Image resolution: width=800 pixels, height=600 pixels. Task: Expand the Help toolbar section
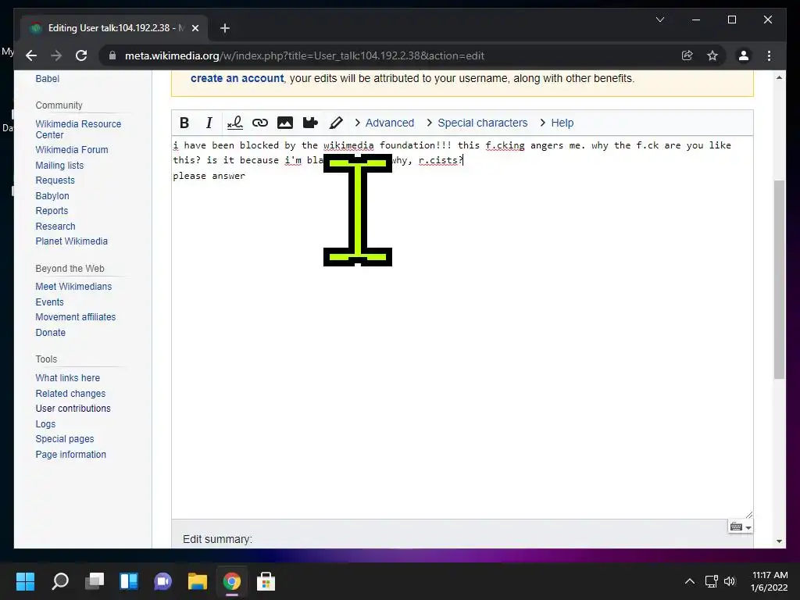[556, 123]
